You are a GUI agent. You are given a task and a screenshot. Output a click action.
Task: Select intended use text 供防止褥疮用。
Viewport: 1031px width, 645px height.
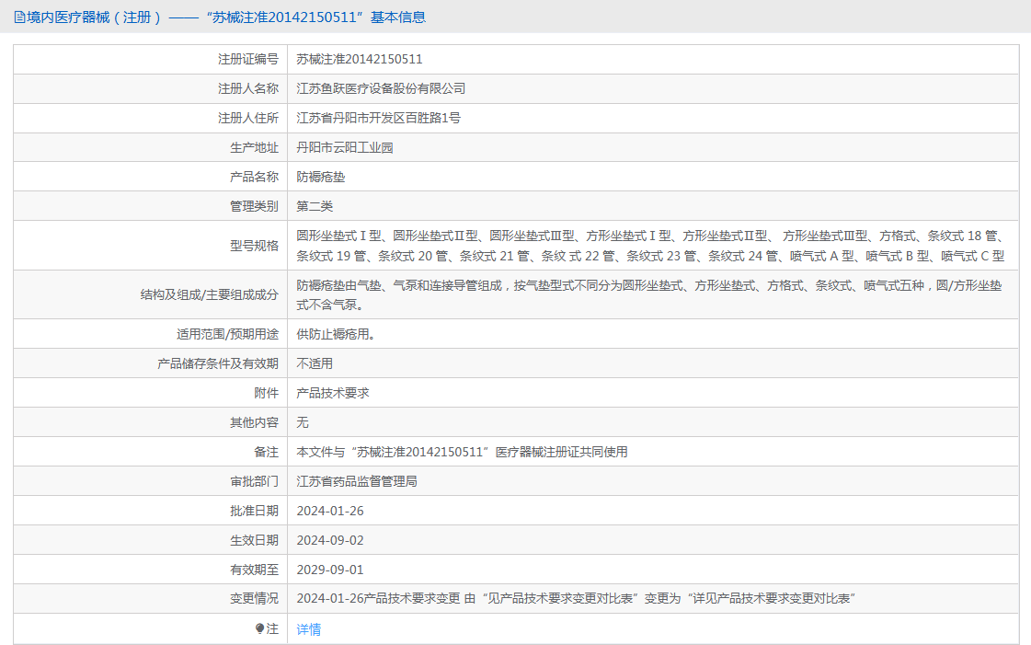[x=338, y=334]
